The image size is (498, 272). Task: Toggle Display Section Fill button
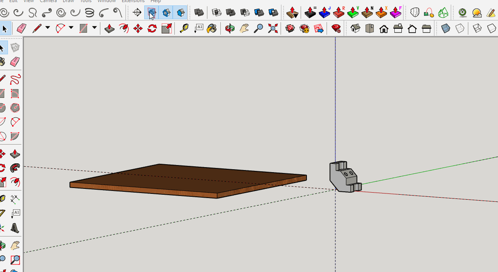point(180,13)
